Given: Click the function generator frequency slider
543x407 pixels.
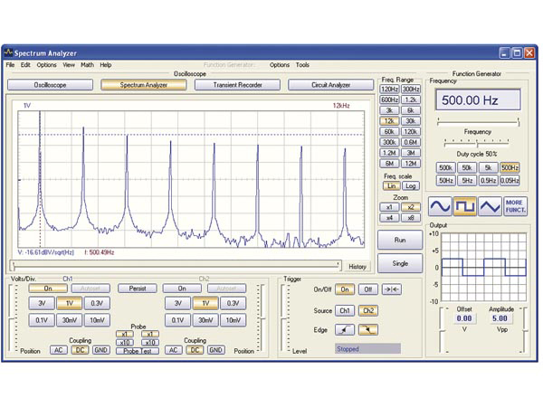Looking at the screenshot, I should click(478, 122).
